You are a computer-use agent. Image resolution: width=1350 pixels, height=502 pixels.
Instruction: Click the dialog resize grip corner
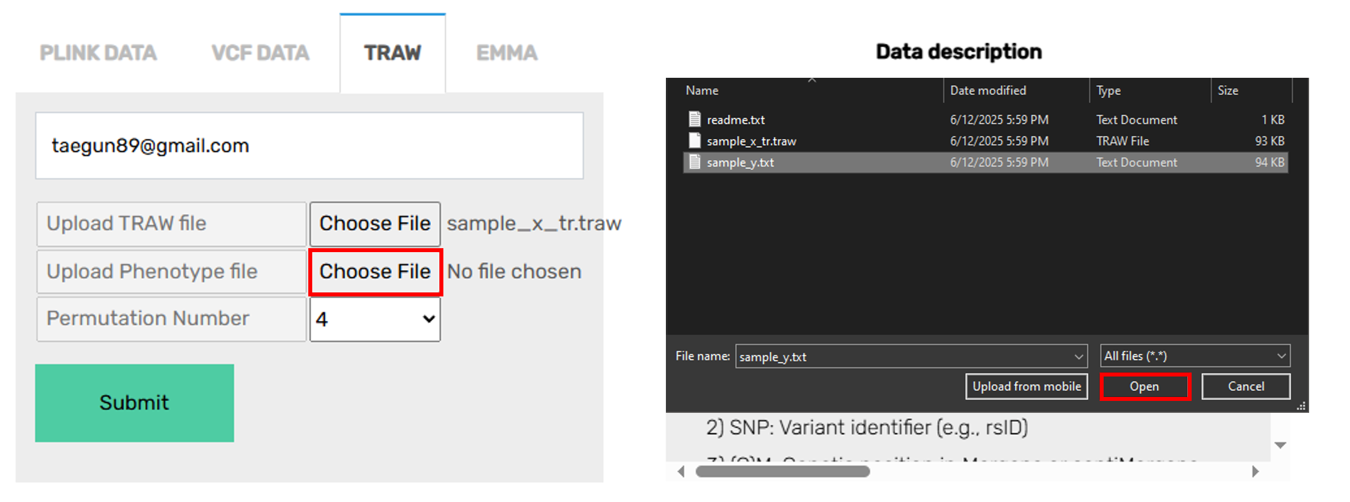click(1301, 406)
